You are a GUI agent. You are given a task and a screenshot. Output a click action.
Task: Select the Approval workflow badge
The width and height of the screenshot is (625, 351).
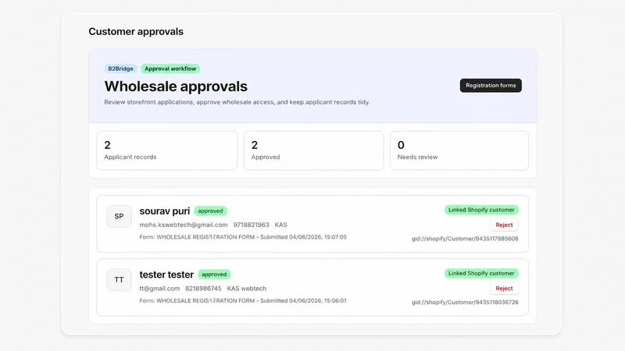pos(170,69)
